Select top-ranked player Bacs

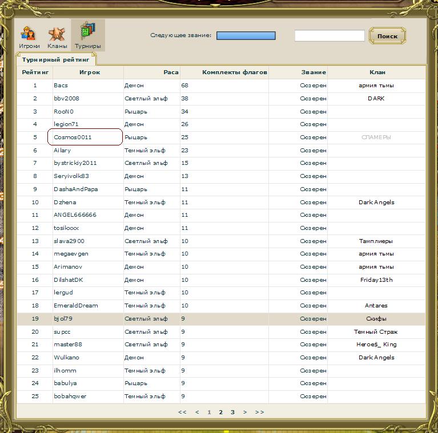click(61, 86)
